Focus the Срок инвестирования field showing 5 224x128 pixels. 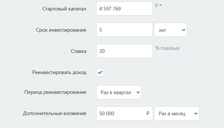124,30
